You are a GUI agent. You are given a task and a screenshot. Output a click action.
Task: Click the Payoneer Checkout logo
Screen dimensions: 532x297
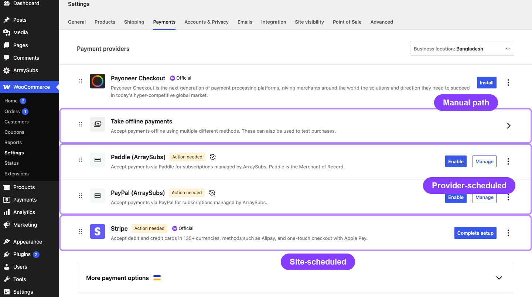click(x=98, y=81)
